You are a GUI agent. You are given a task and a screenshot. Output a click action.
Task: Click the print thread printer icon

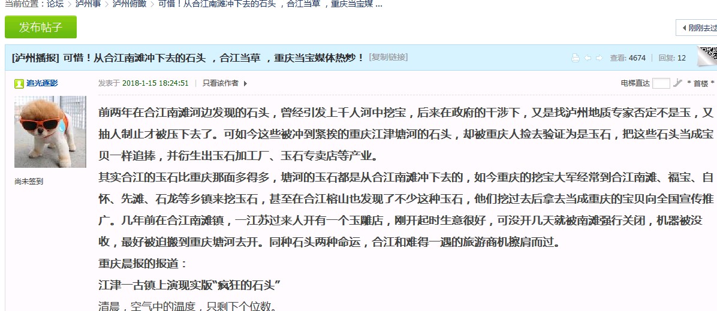(x=576, y=58)
